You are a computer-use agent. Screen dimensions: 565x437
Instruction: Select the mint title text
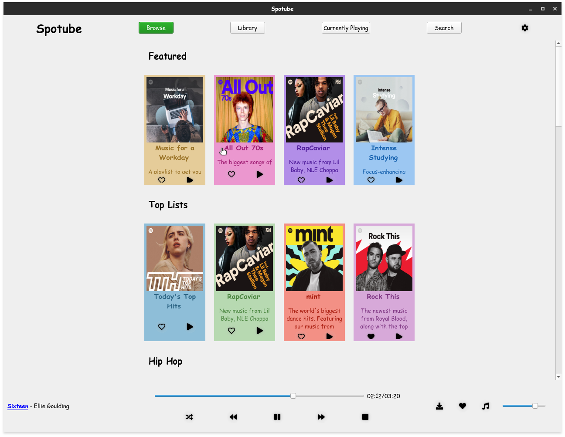[313, 297]
